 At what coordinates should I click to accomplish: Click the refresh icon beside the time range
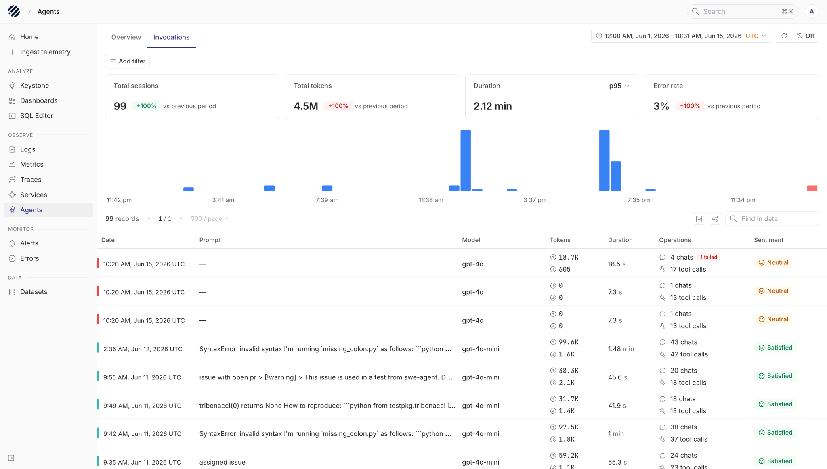tap(784, 36)
